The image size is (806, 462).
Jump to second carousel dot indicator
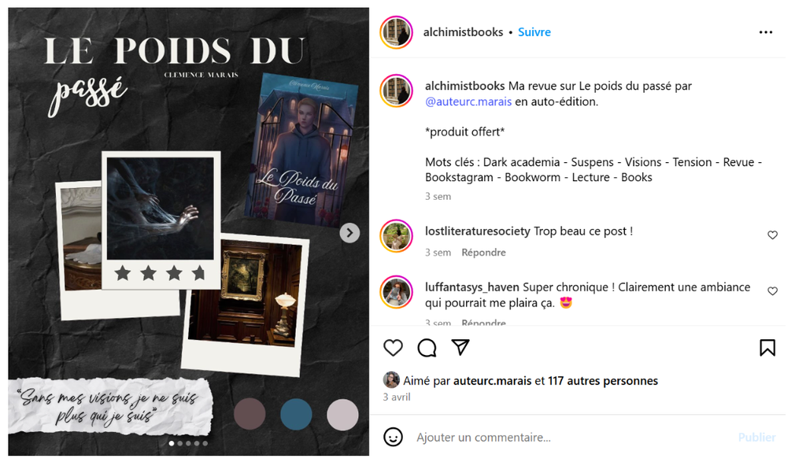coord(180,443)
